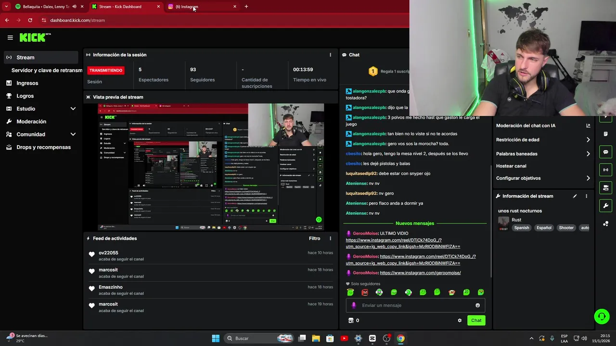Insert the angel halo green emote

pos(350,292)
